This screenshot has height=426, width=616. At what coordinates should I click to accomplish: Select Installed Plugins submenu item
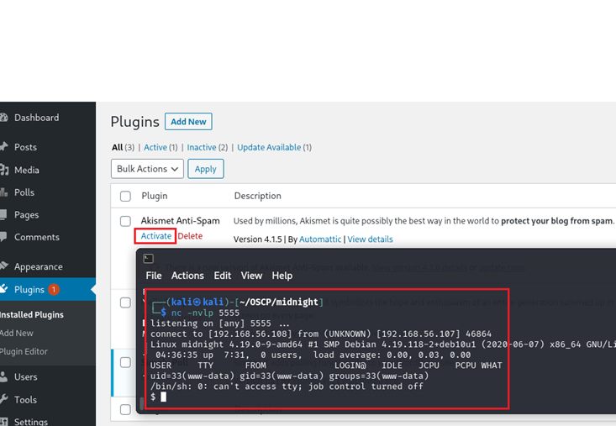31,314
